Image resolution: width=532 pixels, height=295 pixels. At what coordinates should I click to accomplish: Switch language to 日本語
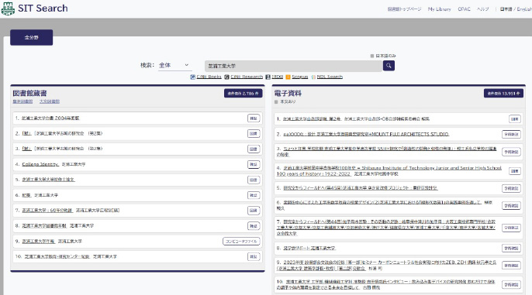(x=506, y=9)
